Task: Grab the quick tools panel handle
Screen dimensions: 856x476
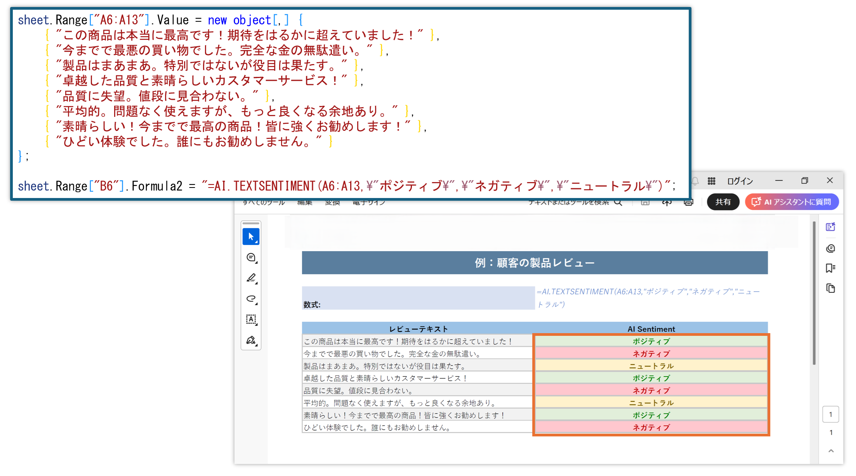Action: 251,224
